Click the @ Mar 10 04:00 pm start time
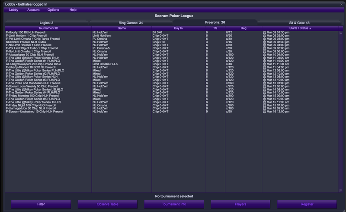Screen dimensions: 346x212 point(276,55)
